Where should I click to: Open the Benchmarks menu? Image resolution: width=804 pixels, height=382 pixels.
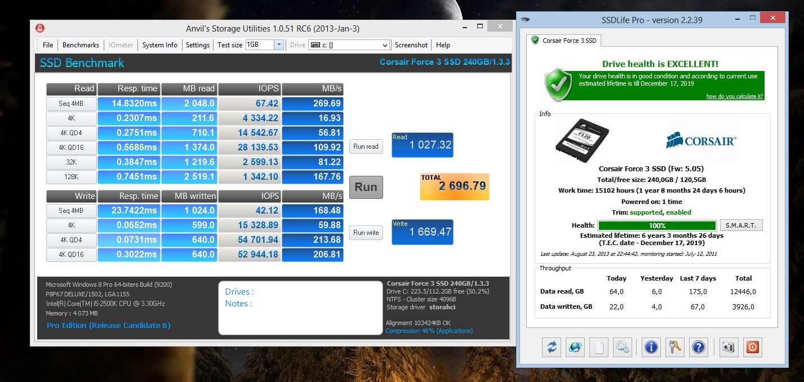tap(81, 45)
